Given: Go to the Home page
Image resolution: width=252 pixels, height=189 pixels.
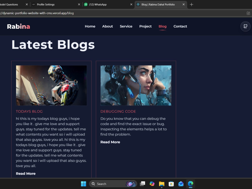Looking at the screenshot, I should [90, 26].
